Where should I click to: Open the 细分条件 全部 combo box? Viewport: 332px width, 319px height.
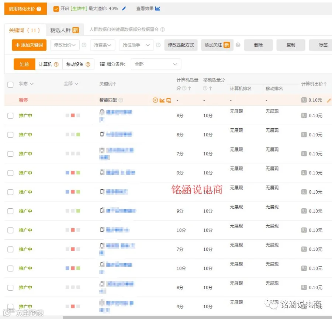click(x=156, y=64)
